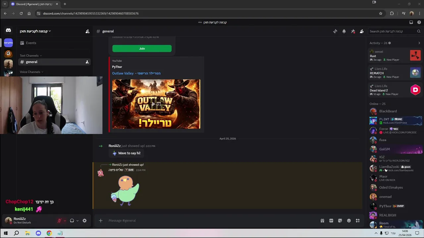Open fuze member profile
Viewport: 424px width, 238px height.
[x=395, y=140]
